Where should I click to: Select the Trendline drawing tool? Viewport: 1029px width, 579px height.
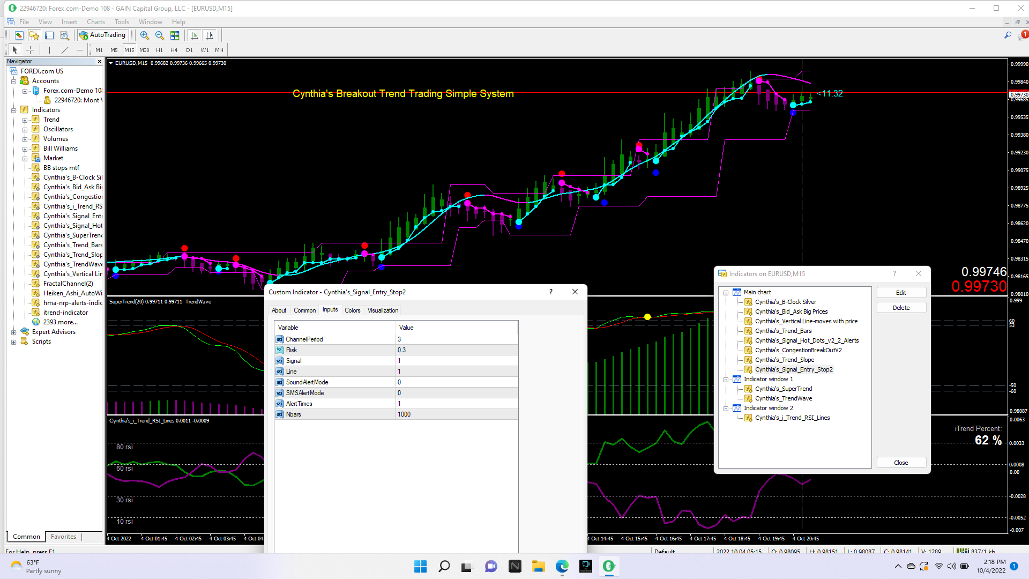pos(65,50)
